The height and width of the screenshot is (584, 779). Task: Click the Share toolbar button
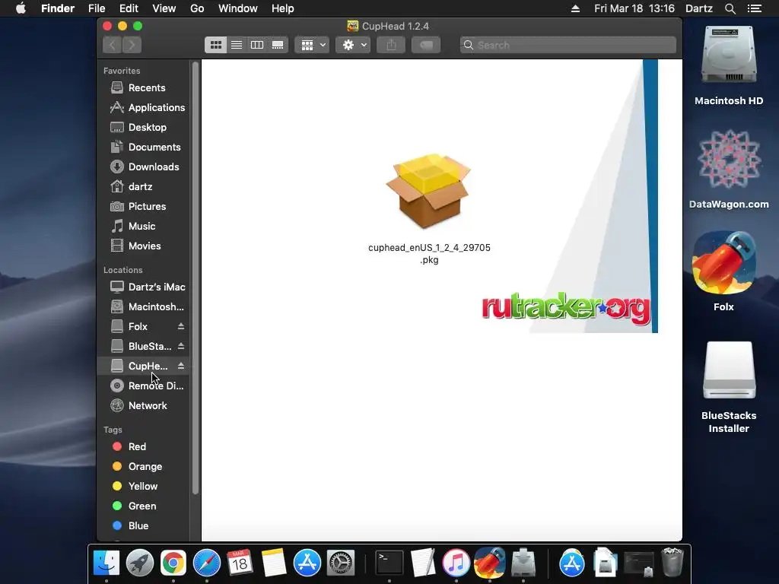(x=392, y=45)
